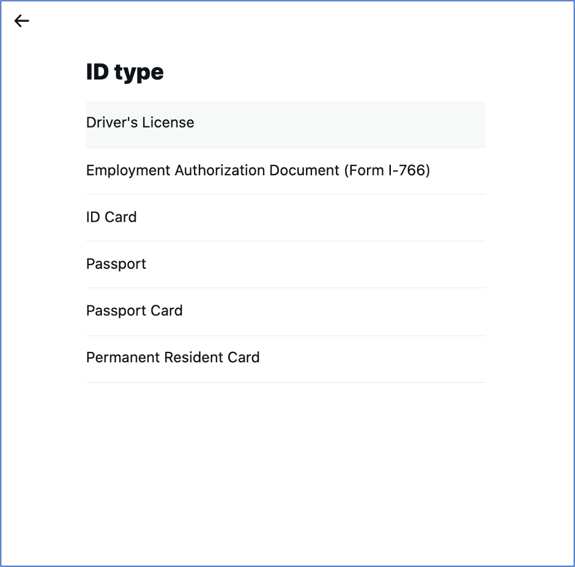Choose Permanent Resident Card

[286, 359]
